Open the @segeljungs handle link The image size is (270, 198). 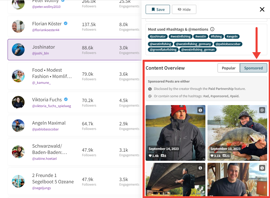(x=42, y=188)
